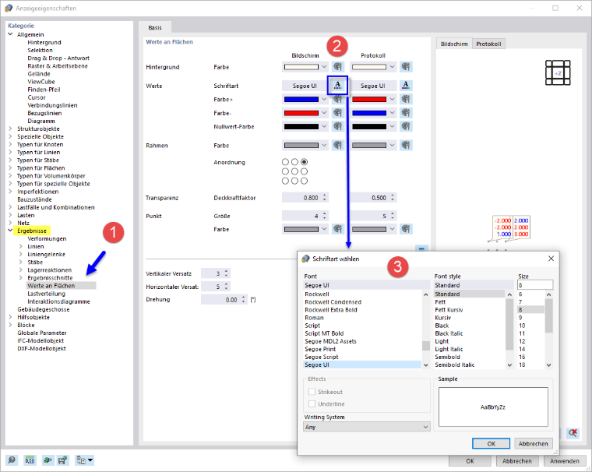
Task: Click Deckkraftfaktor Bildschirm spinner 0.800
Action: pos(305,198)
